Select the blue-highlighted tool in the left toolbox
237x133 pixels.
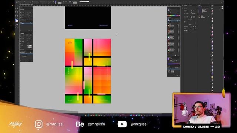(17, 21)
